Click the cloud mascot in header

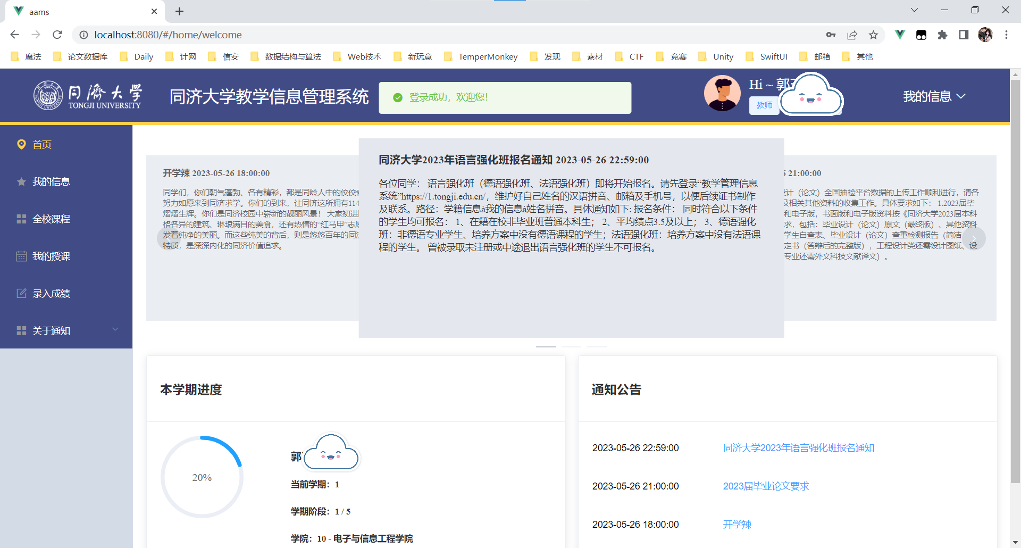coord(811,96)
